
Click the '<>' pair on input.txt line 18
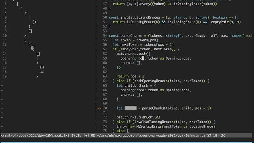42,72
